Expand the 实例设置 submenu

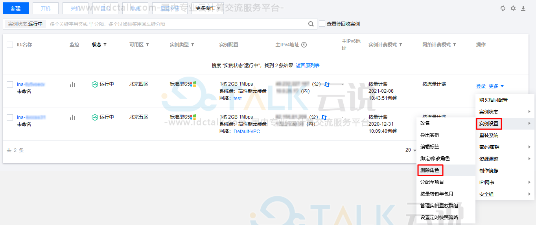click(505, 124)
